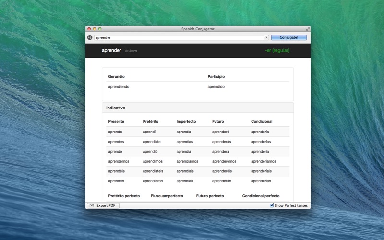Click the Participio column header
Screen dimensions: 384x240
(x=216, y=77)
